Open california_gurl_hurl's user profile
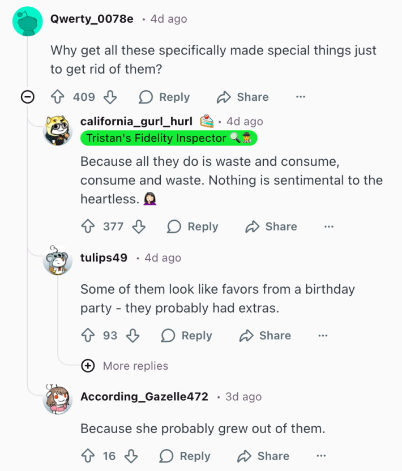Image resolution: width=402 pixels, height=471 pixels. (136, 121)
